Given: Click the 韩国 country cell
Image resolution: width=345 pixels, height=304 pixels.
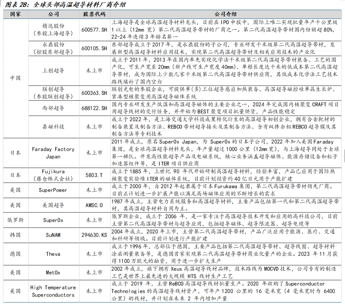Looking at the screenshot, I should 16,235.
